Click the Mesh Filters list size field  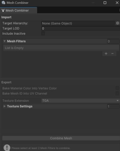pyautogui.click(x=113, y=41)
